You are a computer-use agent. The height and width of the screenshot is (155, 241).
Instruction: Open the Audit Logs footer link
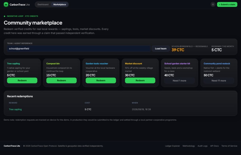click(x=202, y=146)
